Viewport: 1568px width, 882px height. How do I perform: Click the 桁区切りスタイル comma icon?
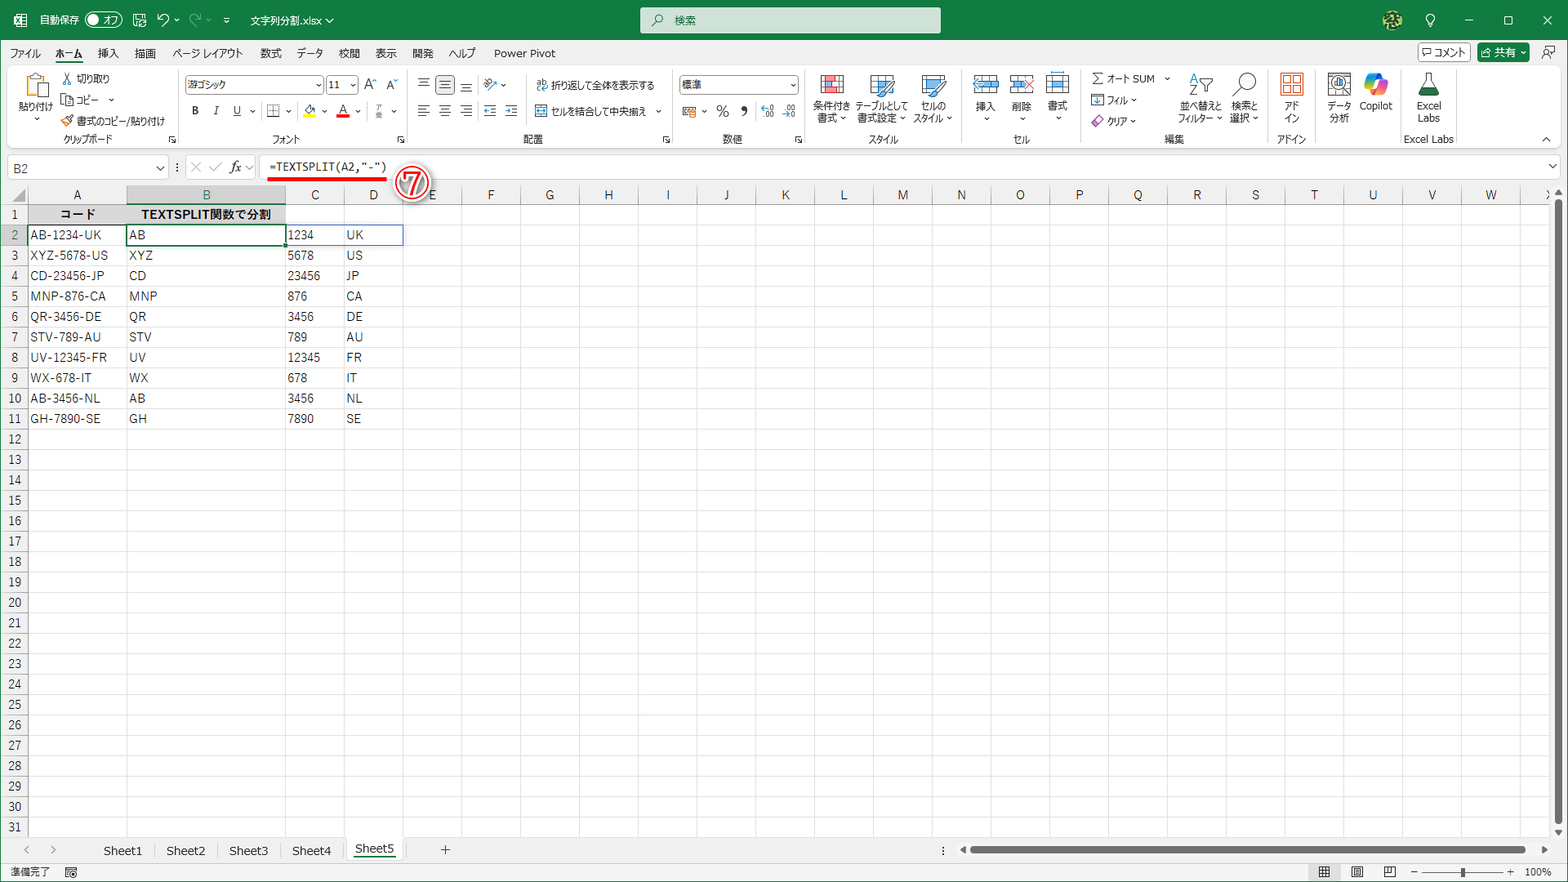point(744,111)
